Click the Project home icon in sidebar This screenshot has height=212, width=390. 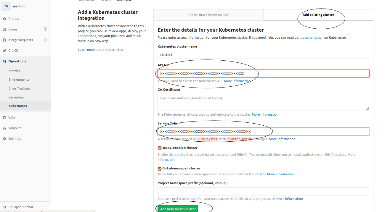tap(4, 19)
